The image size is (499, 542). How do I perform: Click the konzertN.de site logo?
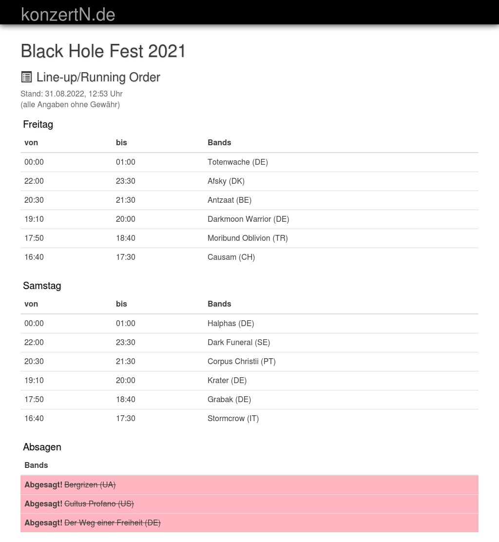(68, 14)
